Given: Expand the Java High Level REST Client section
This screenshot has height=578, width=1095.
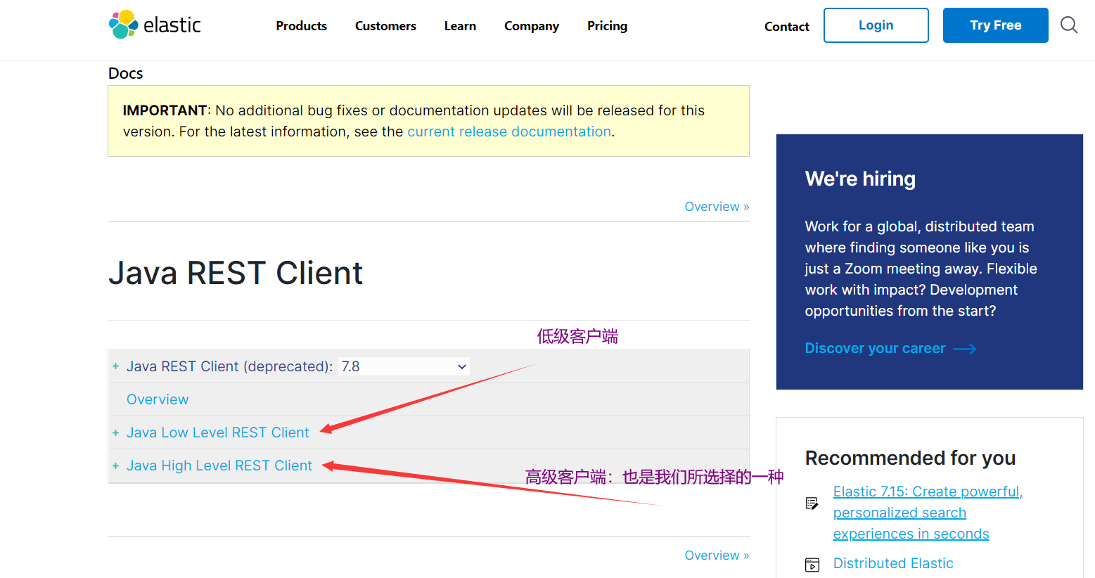Looking at the screenshot, I should [x=116, y=465].
